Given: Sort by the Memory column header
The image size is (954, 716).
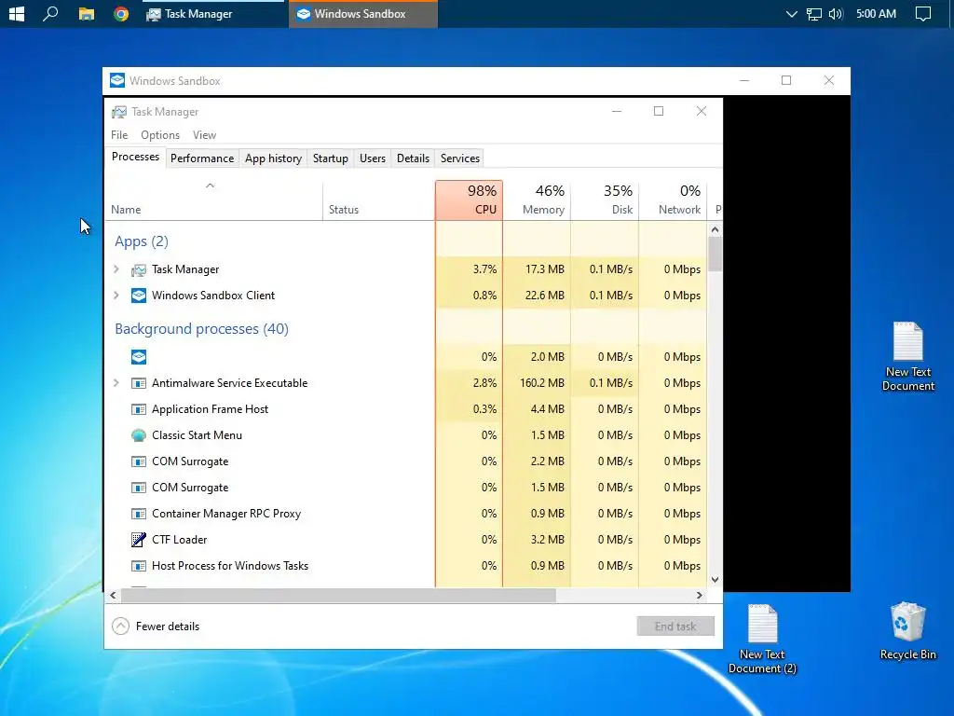Looking at the screenshot, I should [538, 200].
